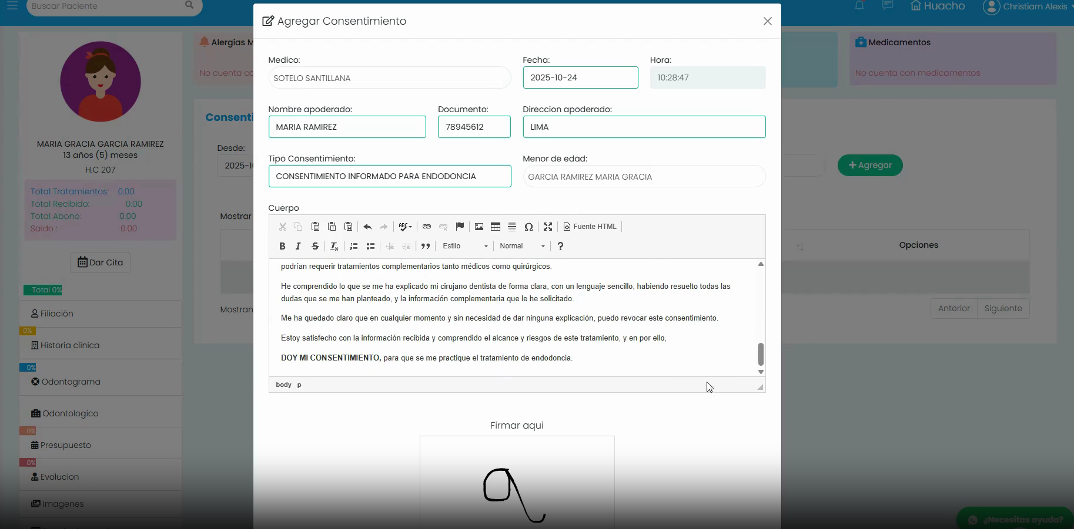Click the notifications bell icon
1074x529 pixels.
pos(859,5)
